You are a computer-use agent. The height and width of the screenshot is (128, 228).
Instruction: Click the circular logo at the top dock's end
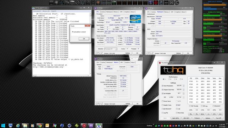click(x=177, y=2)
